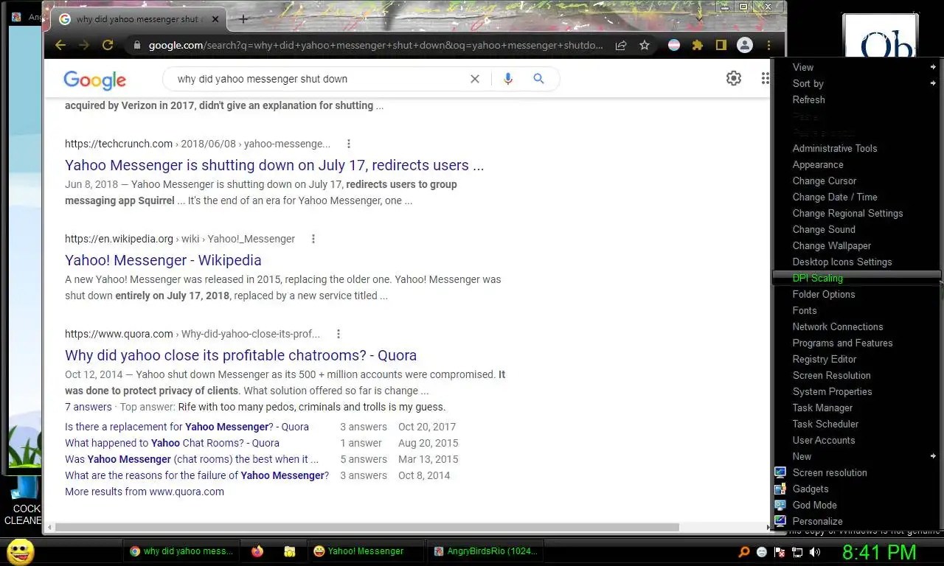Click the Google logo

[94, 80]
